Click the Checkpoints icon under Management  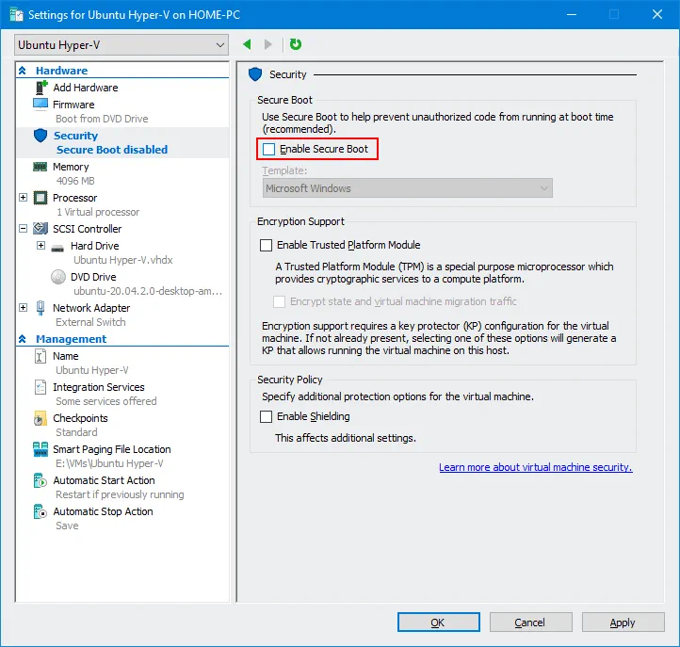pos(40,418)
